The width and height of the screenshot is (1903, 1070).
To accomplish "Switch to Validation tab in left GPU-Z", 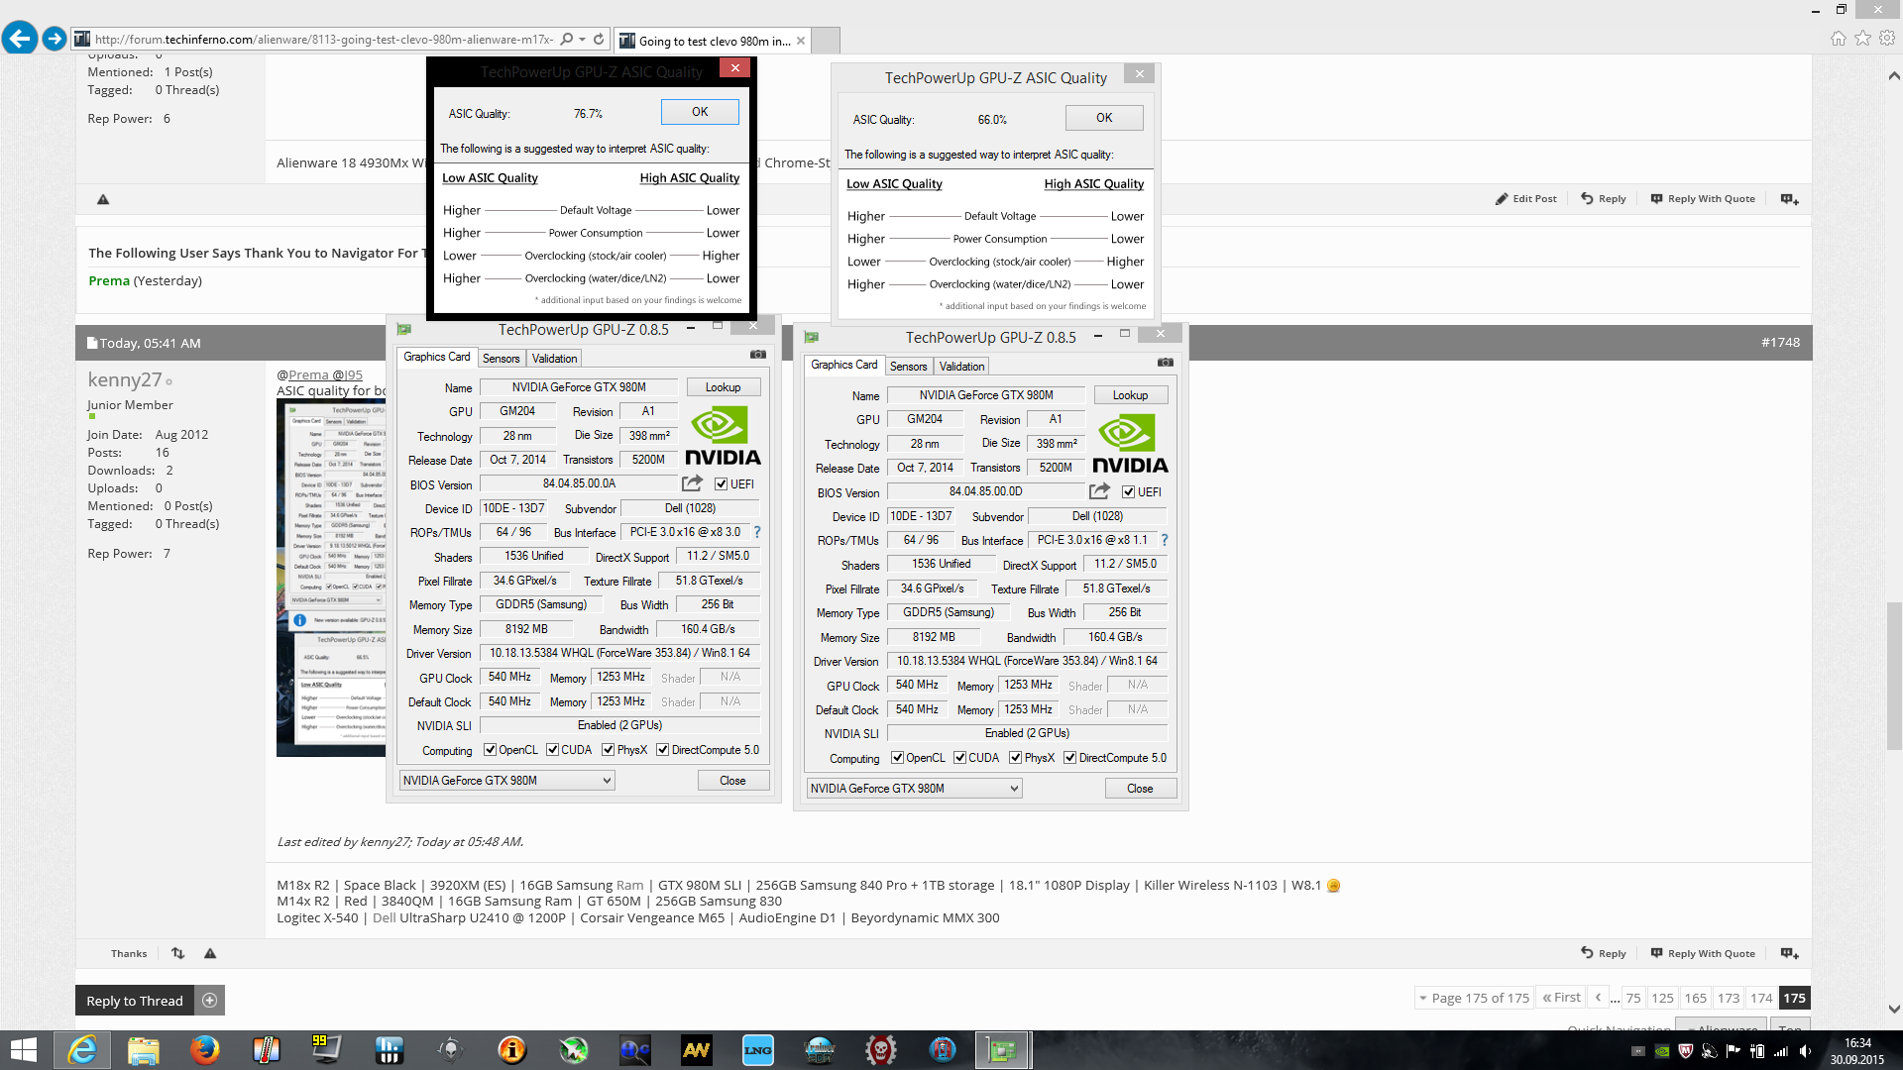I will (554, 359).
